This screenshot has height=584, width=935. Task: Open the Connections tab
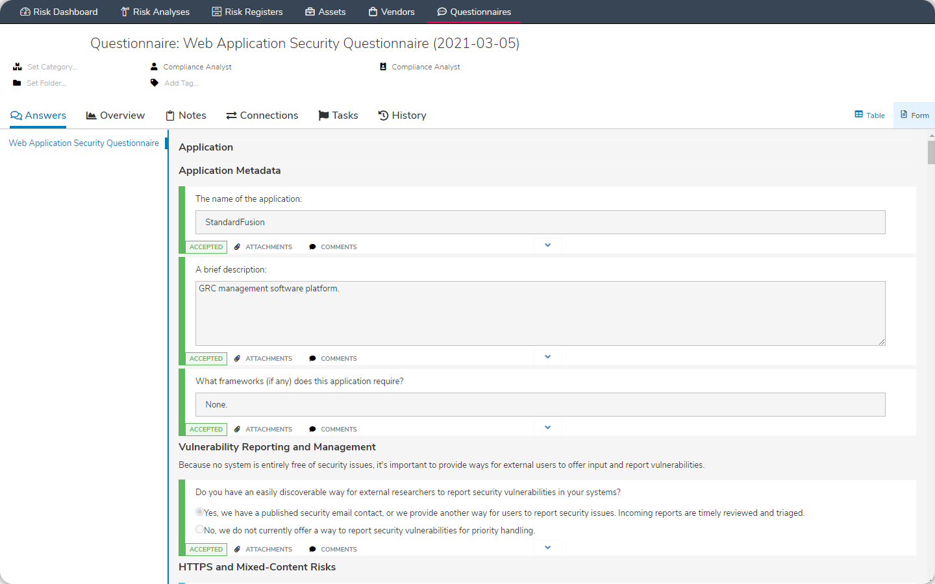click(262, 115)
